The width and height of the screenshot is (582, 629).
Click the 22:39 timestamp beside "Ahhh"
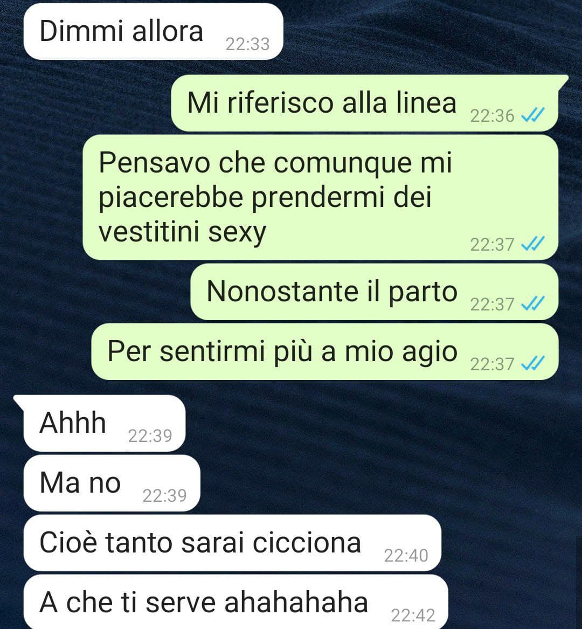[x=150, y=436]
